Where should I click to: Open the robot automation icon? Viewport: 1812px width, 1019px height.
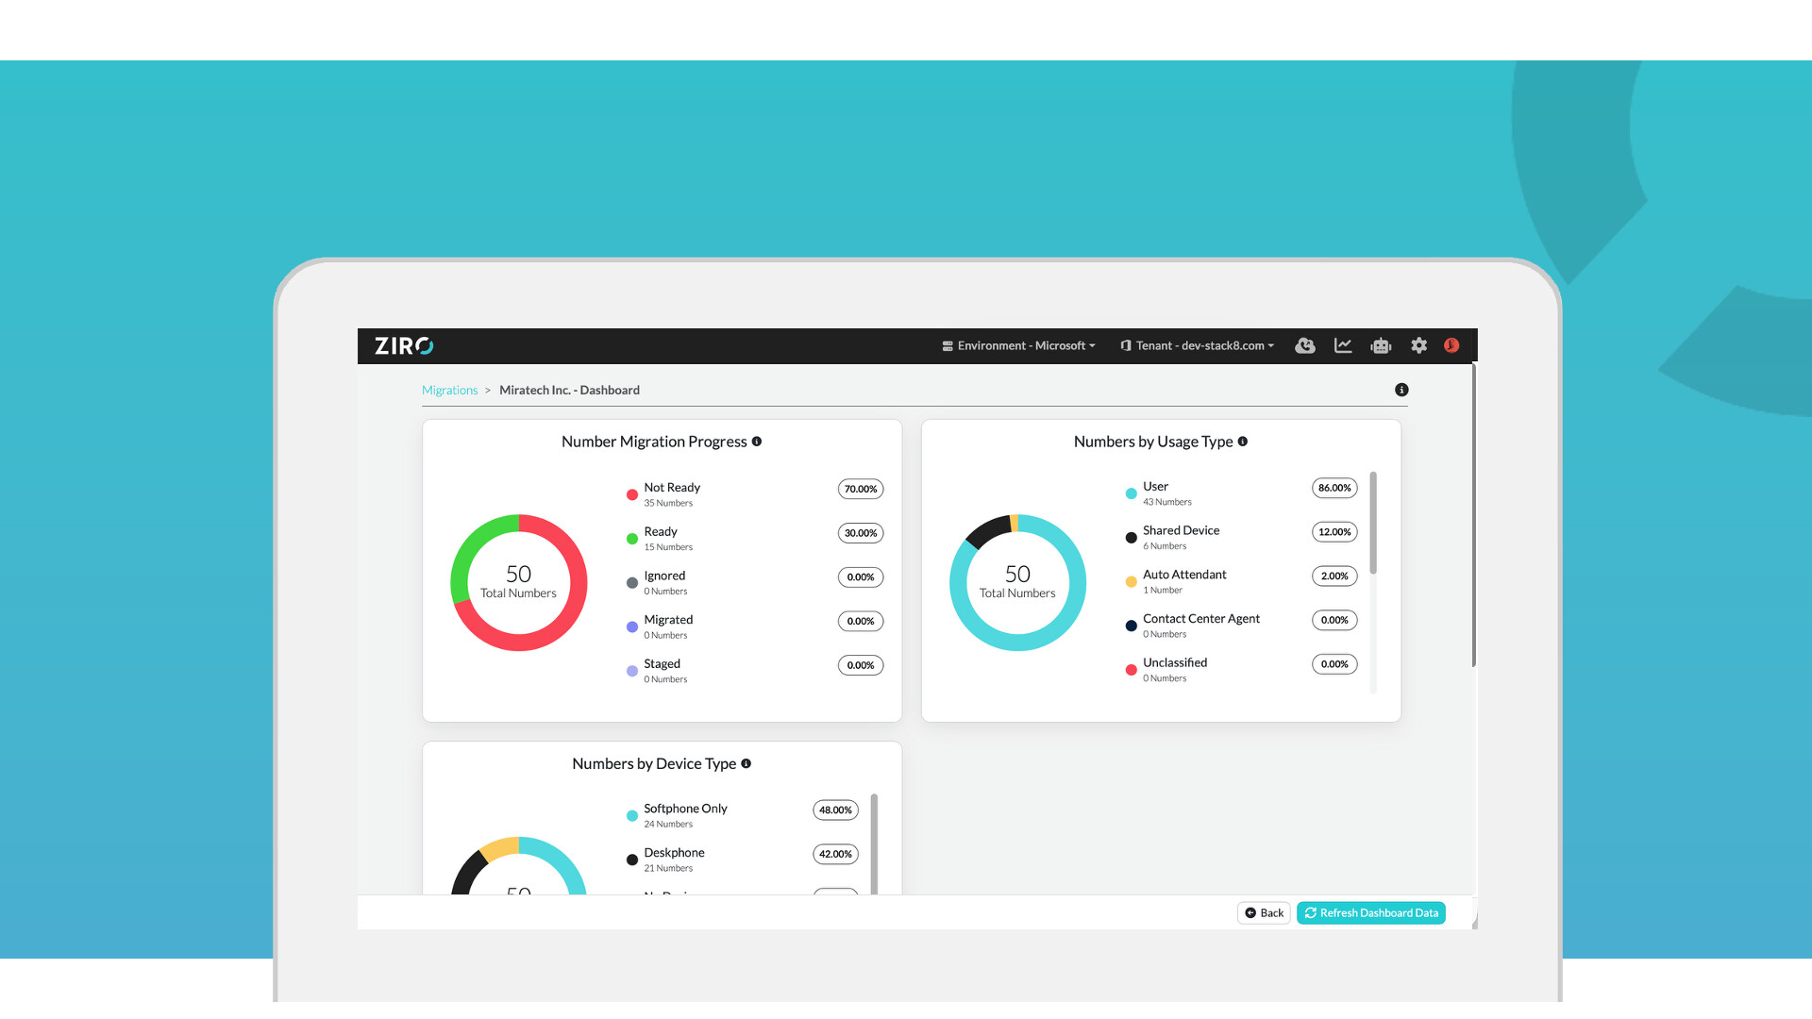1381,346
